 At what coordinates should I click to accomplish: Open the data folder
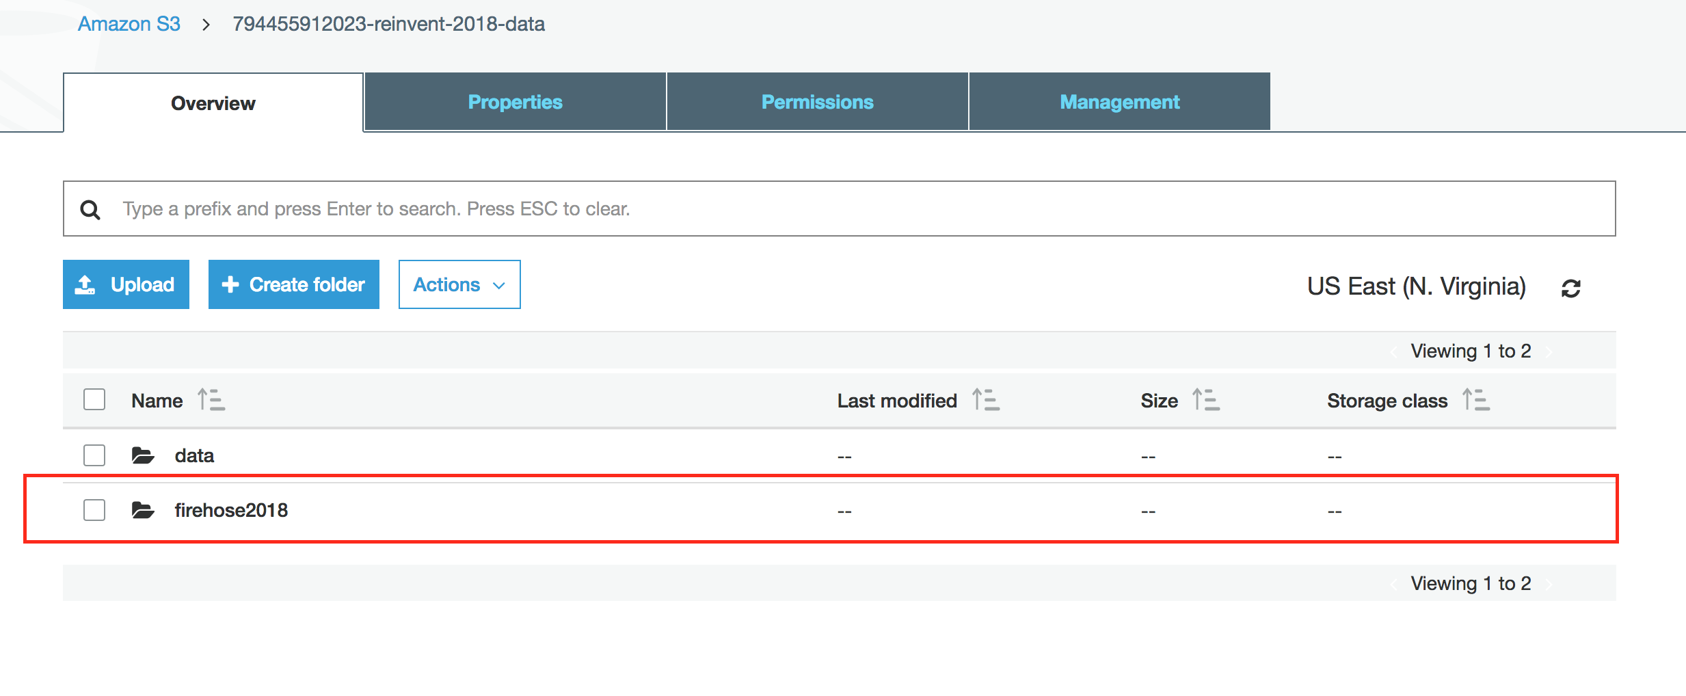pos(194,455)
